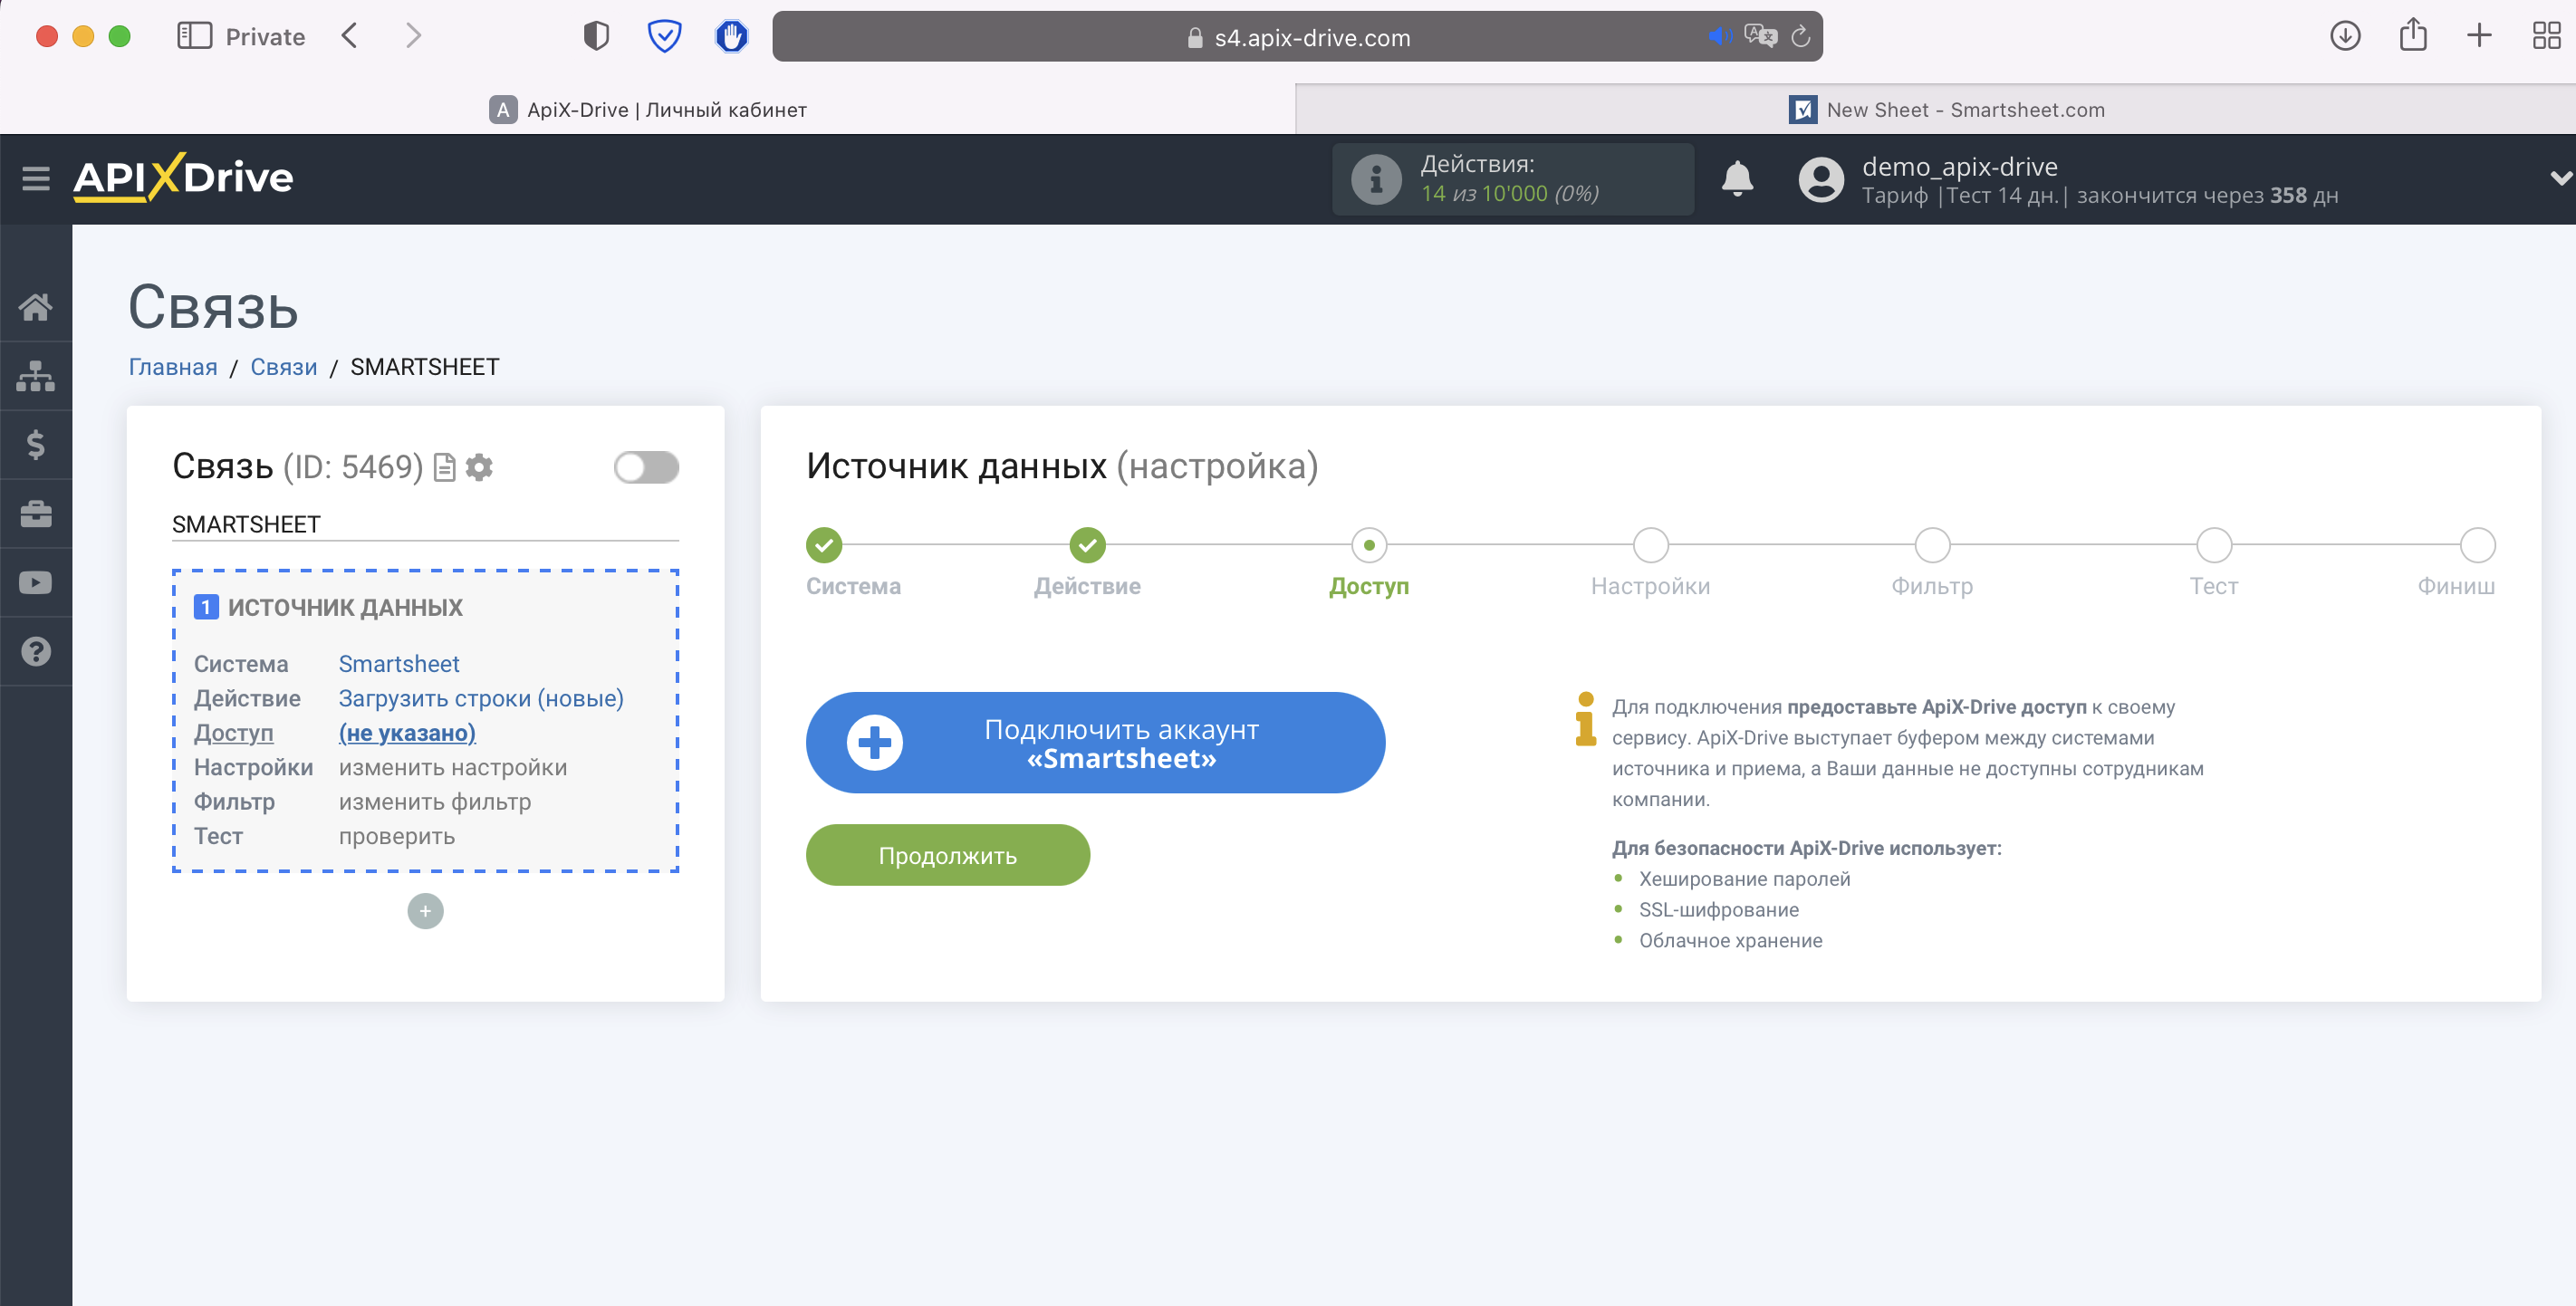Click the Smartsheet system link

pos(399,664)
